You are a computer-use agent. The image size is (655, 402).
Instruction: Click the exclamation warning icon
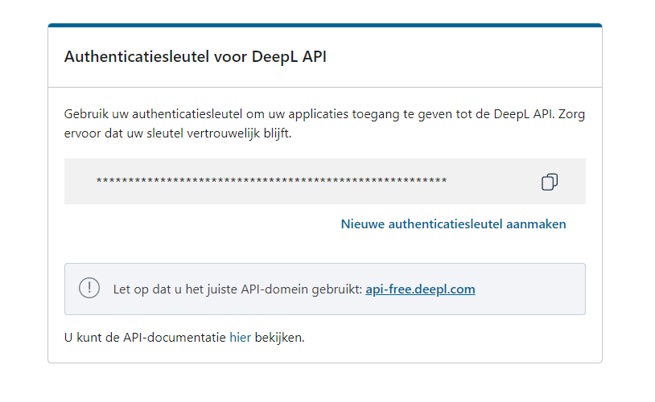click(89, 288)
